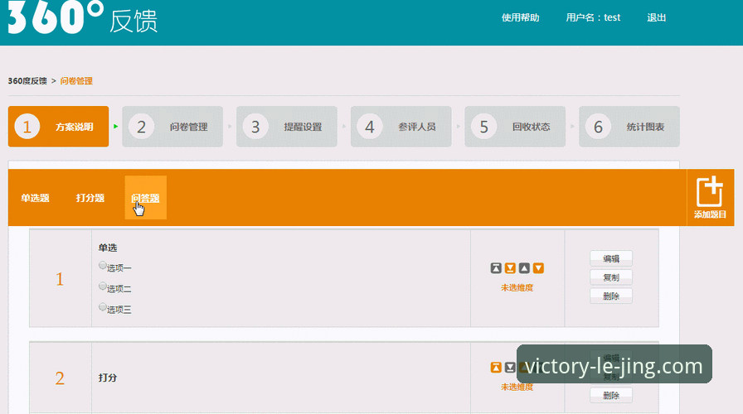The image size is (743, 414).
Task: Go to step 6 统计图表
Action: (x=629, y=127)
